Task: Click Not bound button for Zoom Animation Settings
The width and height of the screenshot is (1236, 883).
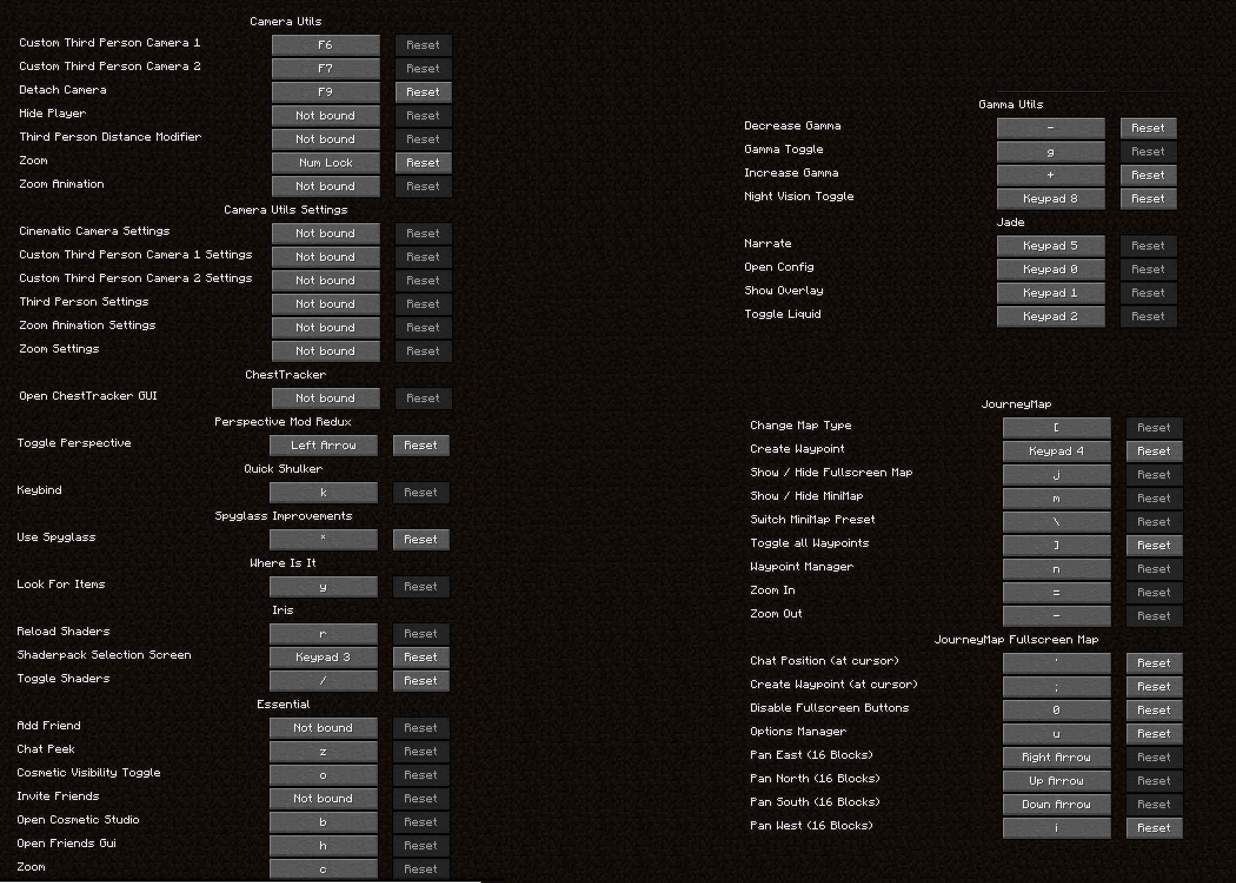Action: pyautogui.click(x=325, y=328)
